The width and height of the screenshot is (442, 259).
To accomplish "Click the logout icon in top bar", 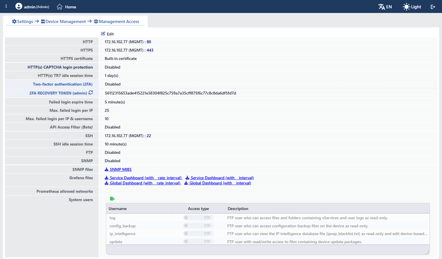I will click(x=433, y=7).
